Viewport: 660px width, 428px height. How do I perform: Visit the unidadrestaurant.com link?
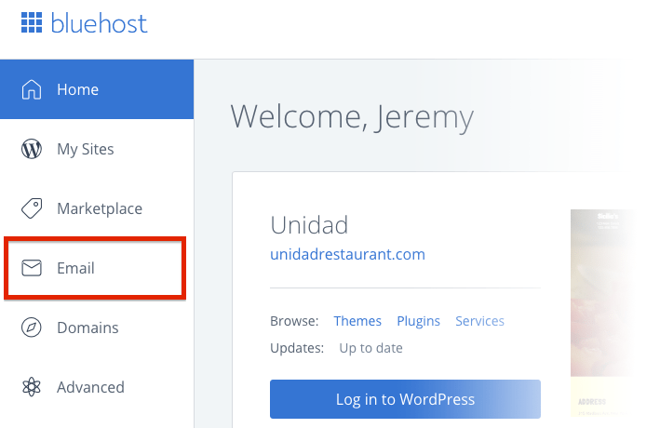[347, 254]
